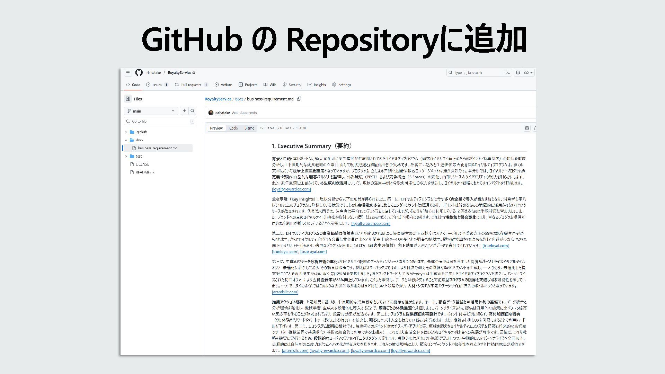The height and width of the screenshot is (374, 665).
Task: Click the RoyaltyService breadcrumb link
Action: point(218,99)
